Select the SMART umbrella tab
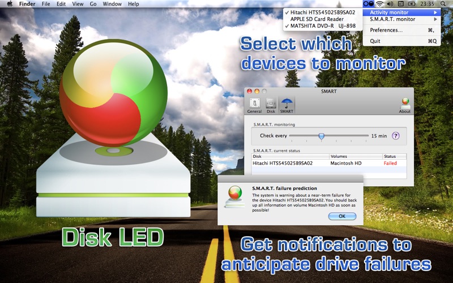 [x=287, y=105]
